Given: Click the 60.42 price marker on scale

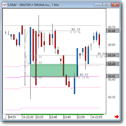Looking at the screenshot, I should (112, 76).
